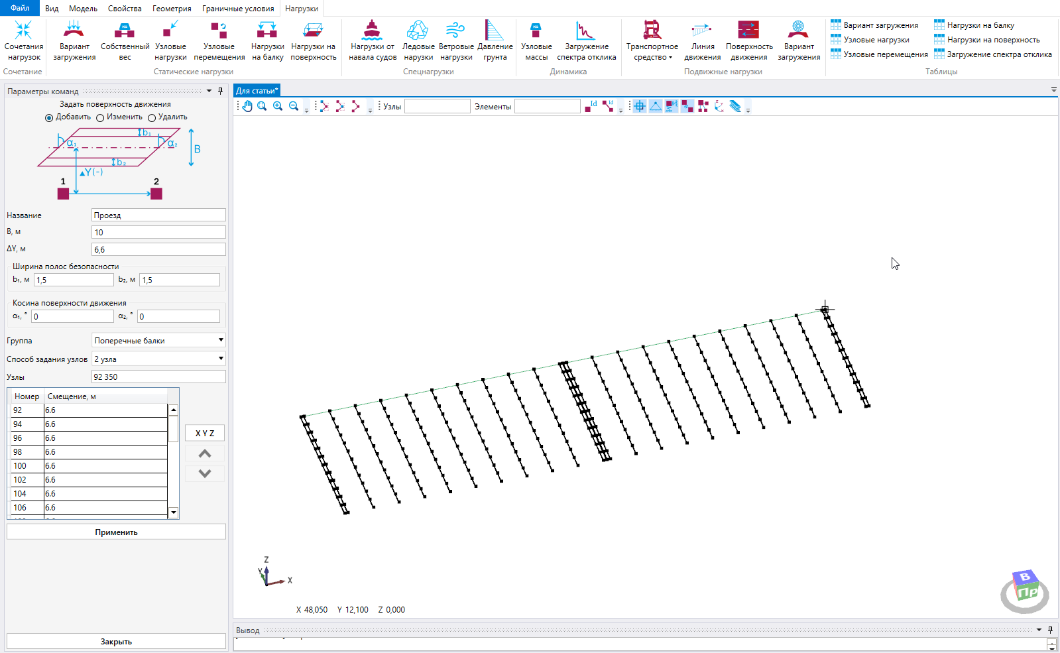Select the Для статьи document tab

257,90
